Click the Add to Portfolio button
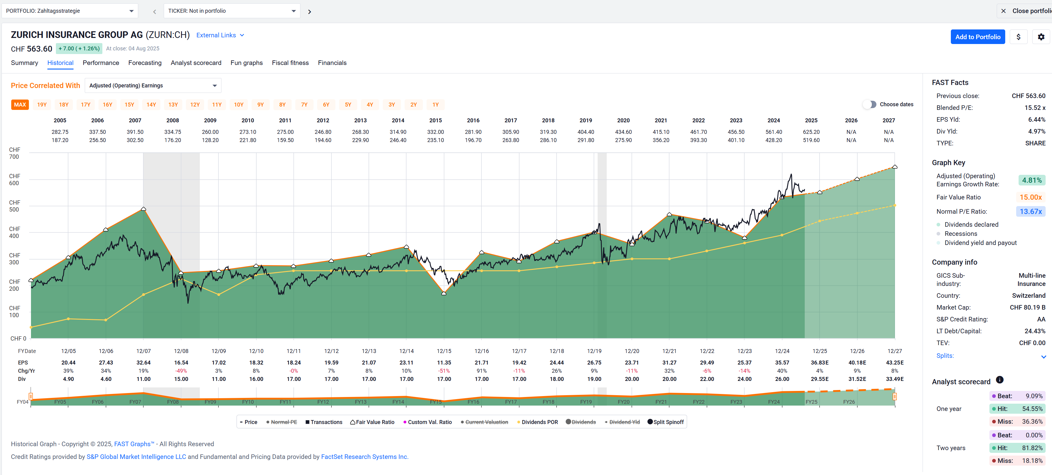The height and width of the screenshot is (475, 1052). (978, 37)
